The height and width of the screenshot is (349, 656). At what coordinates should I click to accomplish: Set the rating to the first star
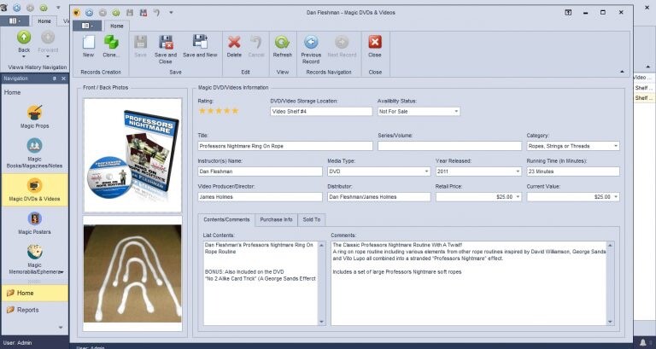202,111
